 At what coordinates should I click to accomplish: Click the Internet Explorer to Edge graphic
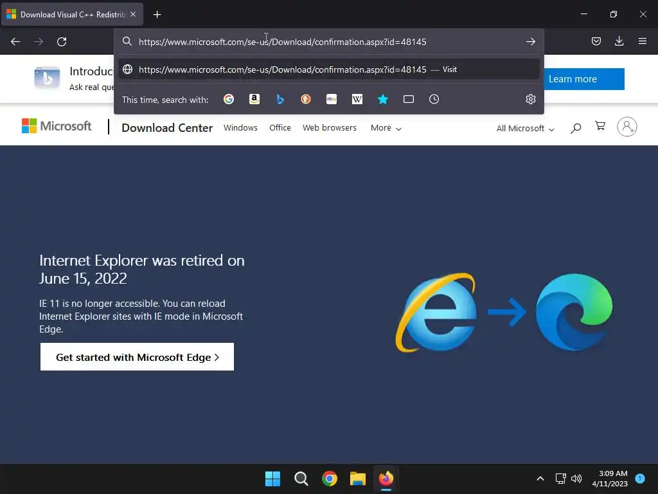[x=504, y=312]
